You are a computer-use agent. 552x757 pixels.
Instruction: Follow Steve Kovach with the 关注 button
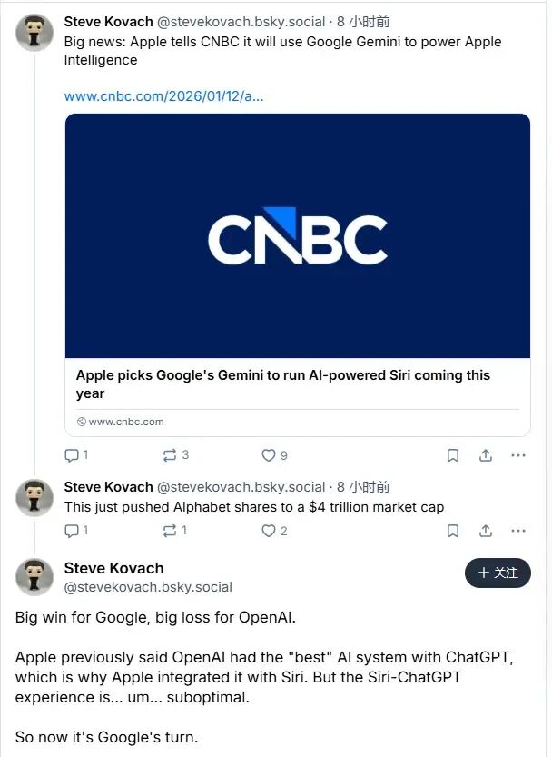pyautogui.click(x=498, y=573)
